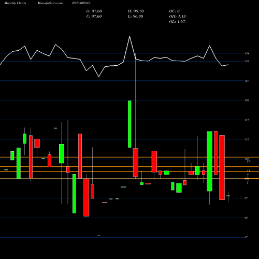The width and height of the screenshot is (259, 259).
Task: Click the "OL: 1.67" readout
Action: tap(177, 22)
